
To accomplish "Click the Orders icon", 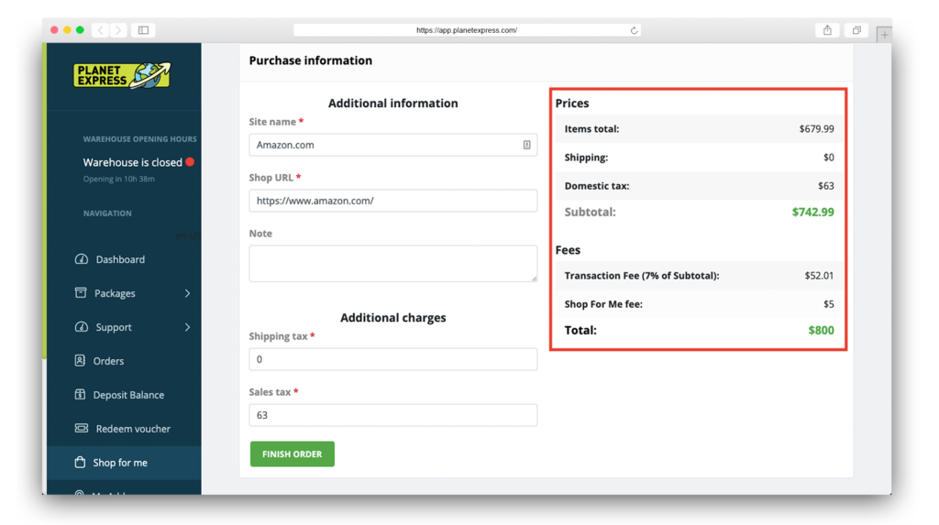I will click(x=80, y=360).
